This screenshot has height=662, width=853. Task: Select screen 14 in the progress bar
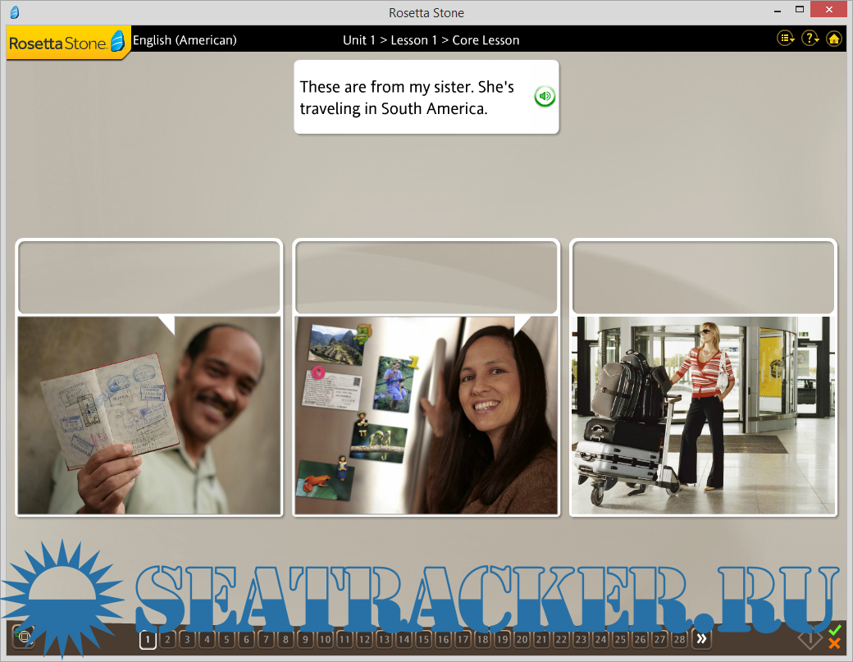(x=404, y=639)
